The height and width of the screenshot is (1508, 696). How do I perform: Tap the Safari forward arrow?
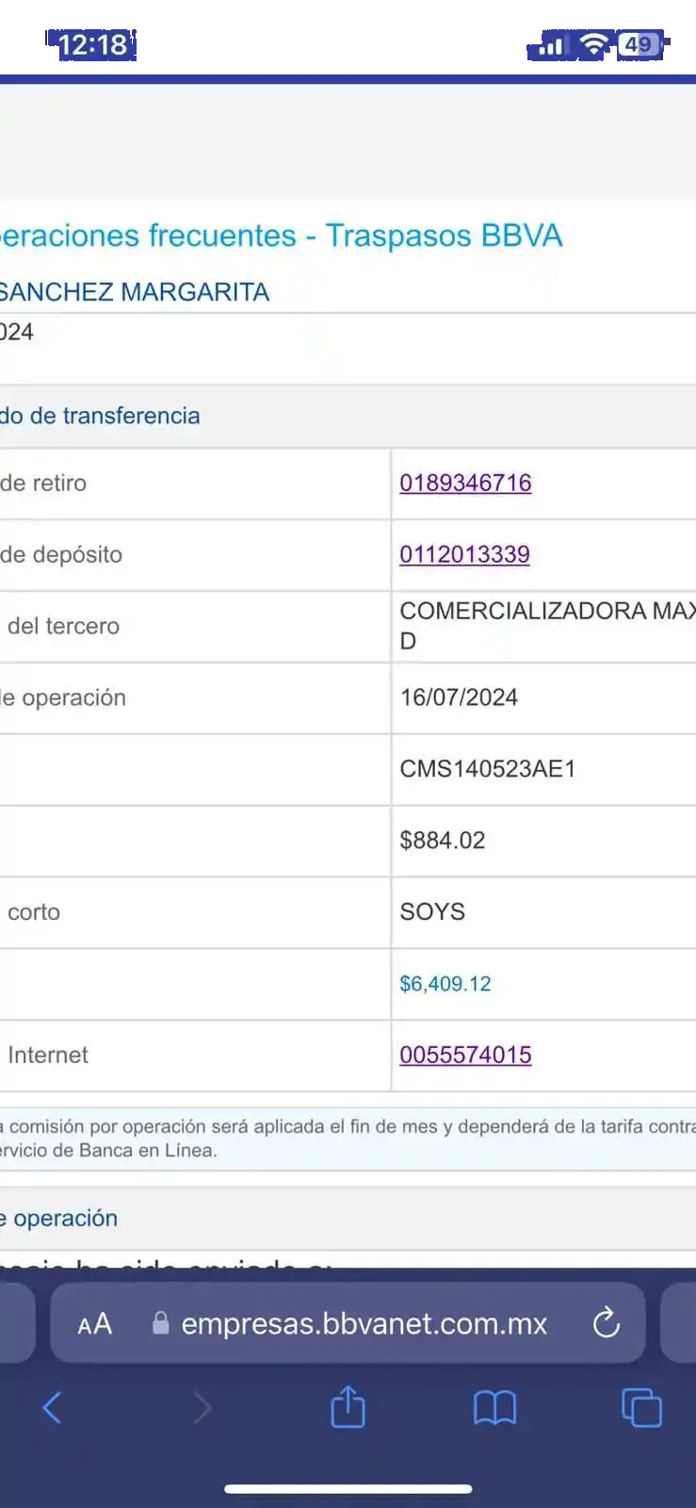(202, 1408)
